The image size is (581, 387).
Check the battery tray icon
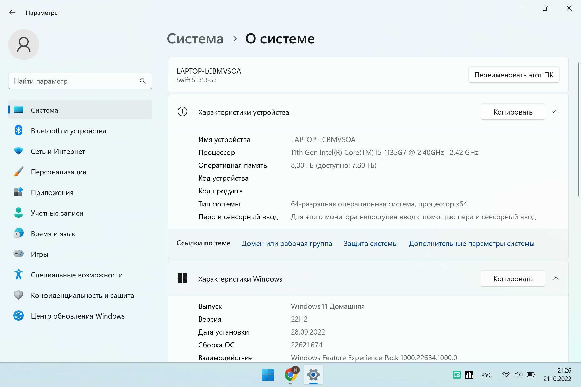pos(531,375)
